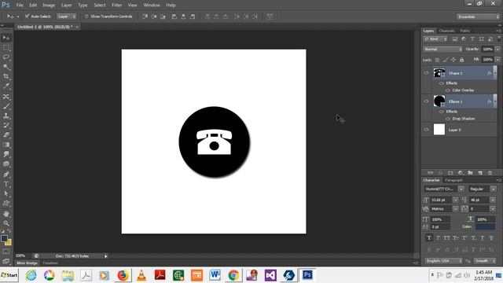Open Word from the taskbar
The image size is (503, 283).
(x=215, y=275)
